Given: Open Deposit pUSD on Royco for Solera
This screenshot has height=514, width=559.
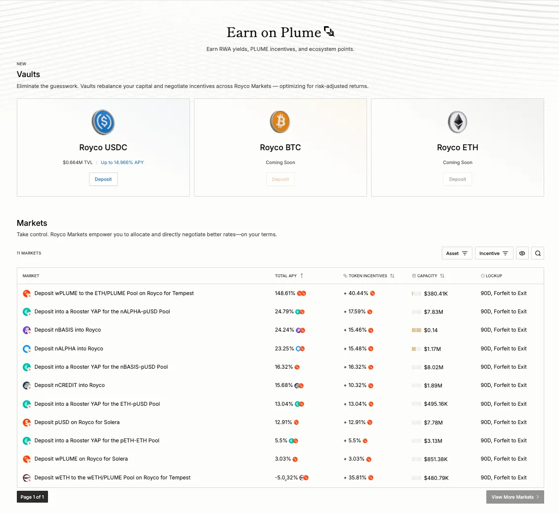Looking at the screenshot, I should click(77, 422).
